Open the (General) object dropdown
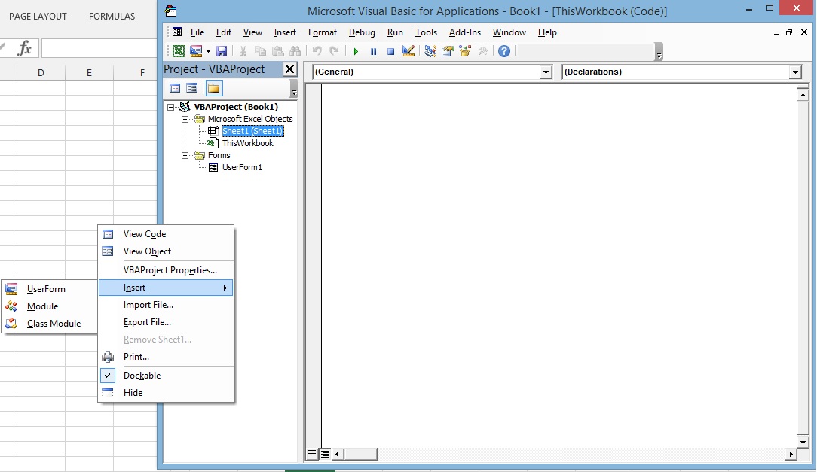This screenshot has height=472, width=817. click(x=546, y=72)
